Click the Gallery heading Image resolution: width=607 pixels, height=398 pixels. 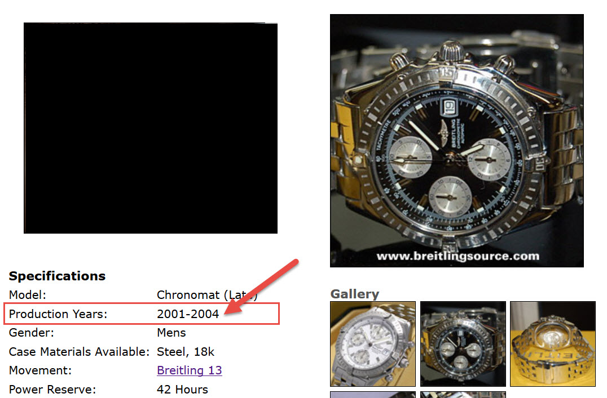pos(355,294)
